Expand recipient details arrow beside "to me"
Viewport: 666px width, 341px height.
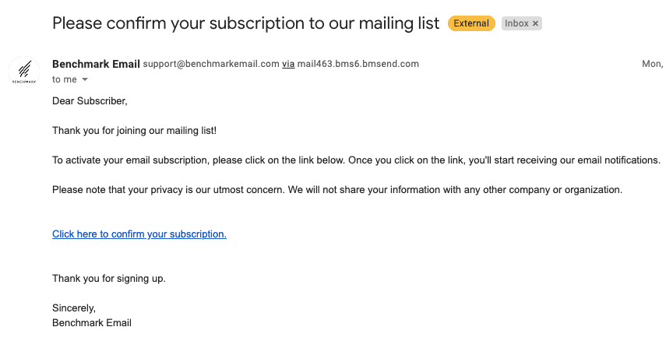[85, 80]
